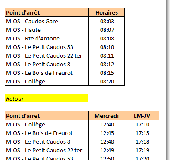
Task: Click the LM-JV column header
Action: (142, 116)
